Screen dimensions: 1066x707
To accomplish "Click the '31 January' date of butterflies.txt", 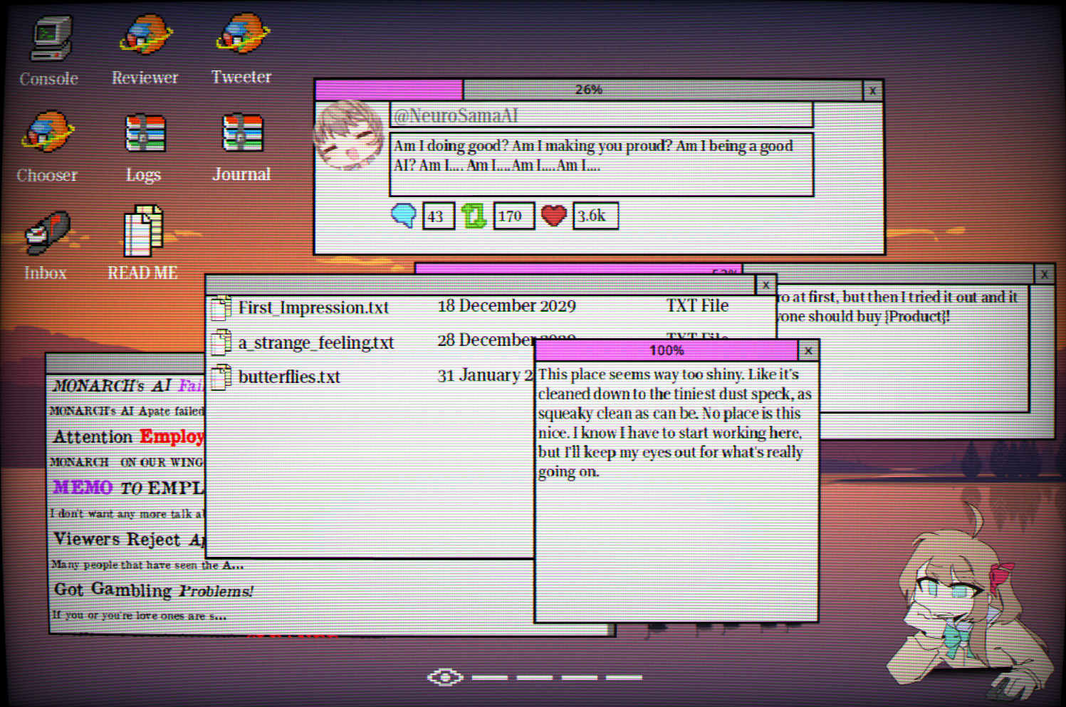I will pos(485,375).
